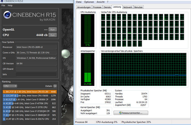Click the empty Info field

[36, 74]
